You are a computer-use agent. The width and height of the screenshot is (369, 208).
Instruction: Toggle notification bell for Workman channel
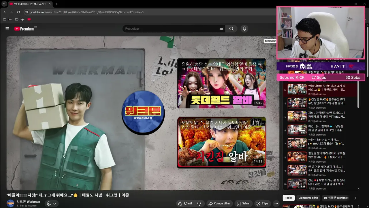[x=49, y=203]
